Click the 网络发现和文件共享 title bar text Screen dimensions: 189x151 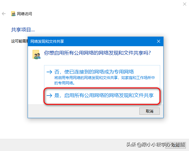[47, 42]
